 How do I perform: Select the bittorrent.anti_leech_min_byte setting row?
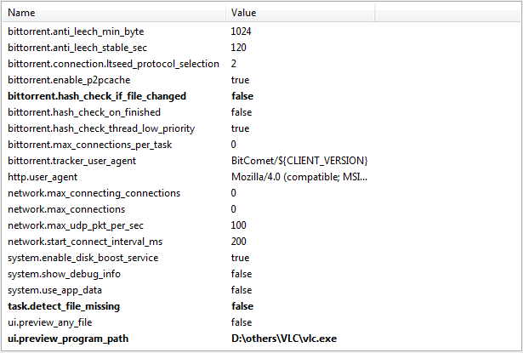76,31
